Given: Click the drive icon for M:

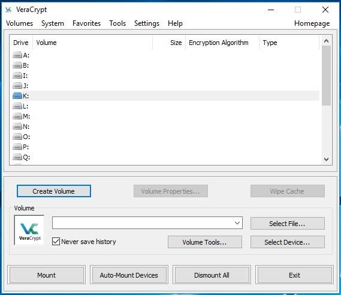Looking at the screenshot, I should pyautogui.click(x=17, y=116).
